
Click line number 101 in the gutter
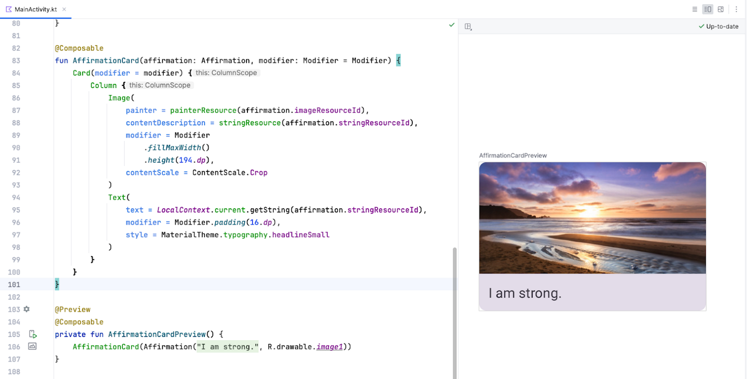[13, 284]
